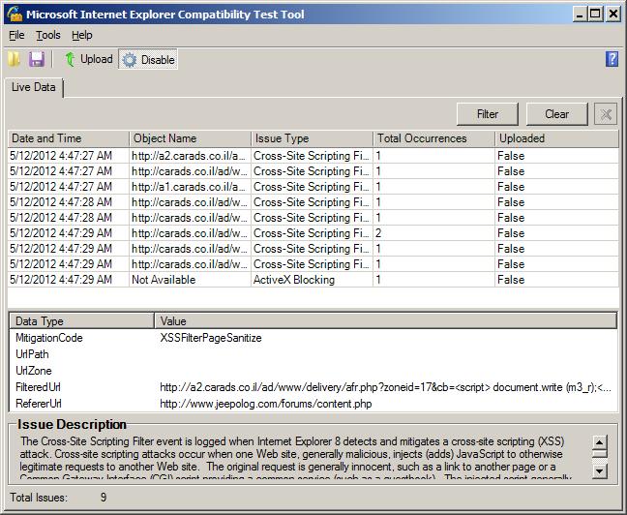
Task: Open help via the blue question icon
Action: (612, 60)
